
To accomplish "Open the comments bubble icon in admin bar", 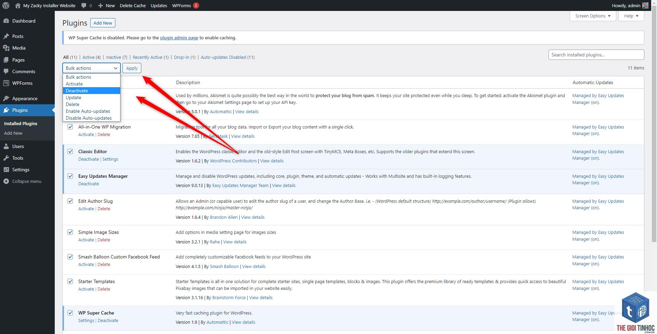I will click(x=84, y=5).
